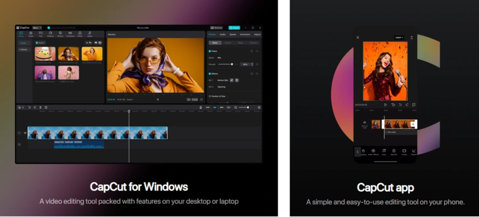The width and height of the screenshot is (479, 217).
Task: Click the edit pencil icon beside Motion Blur
Action: pos(232,80)
